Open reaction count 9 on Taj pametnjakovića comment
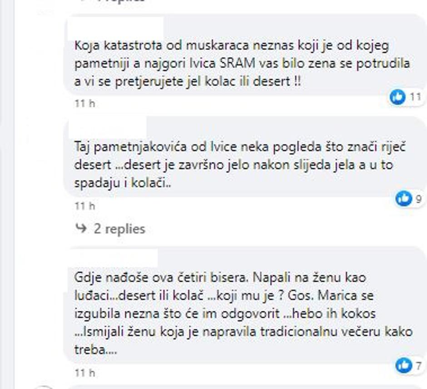The image size is (427, 389). coord(418,199)
